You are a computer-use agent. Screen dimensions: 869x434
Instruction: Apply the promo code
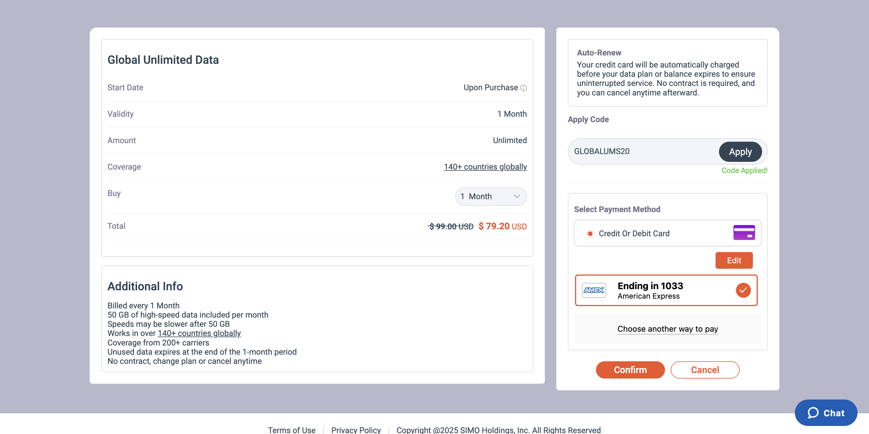[x=740, y=151]
